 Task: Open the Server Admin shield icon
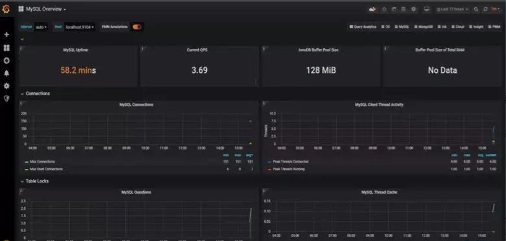6,99
